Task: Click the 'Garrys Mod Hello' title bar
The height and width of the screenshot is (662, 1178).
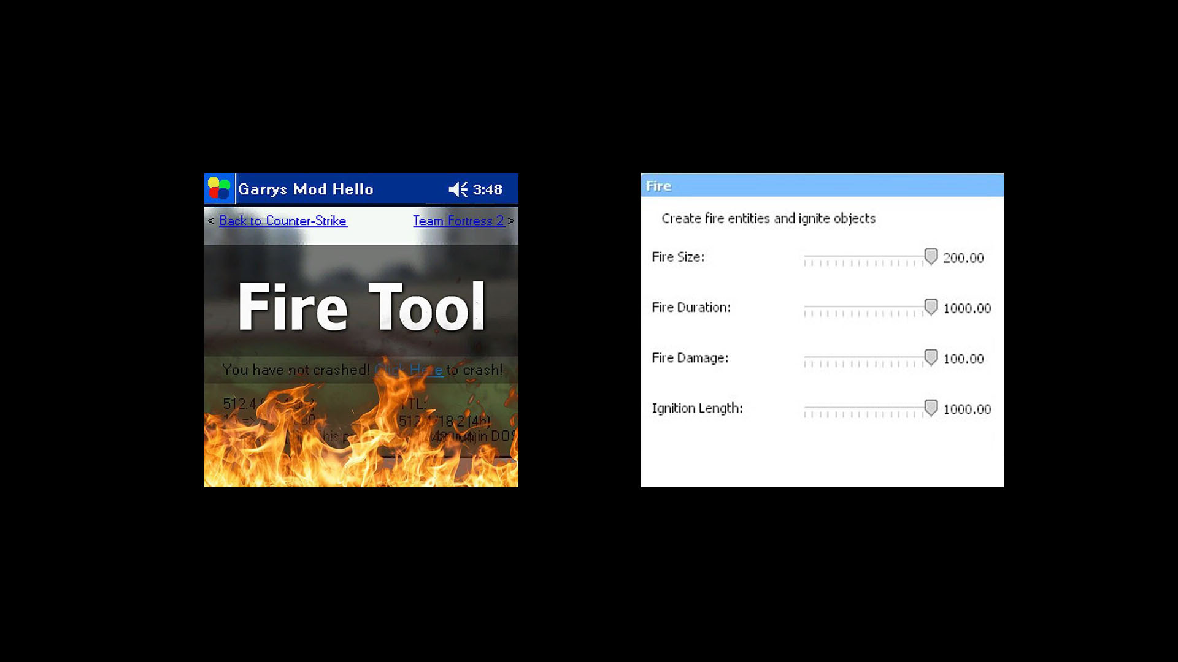Action: (x=306, y=189)
